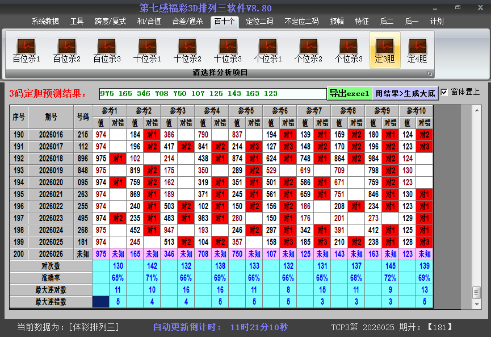Open the 系统数据 menu

[x=44, y=21]
